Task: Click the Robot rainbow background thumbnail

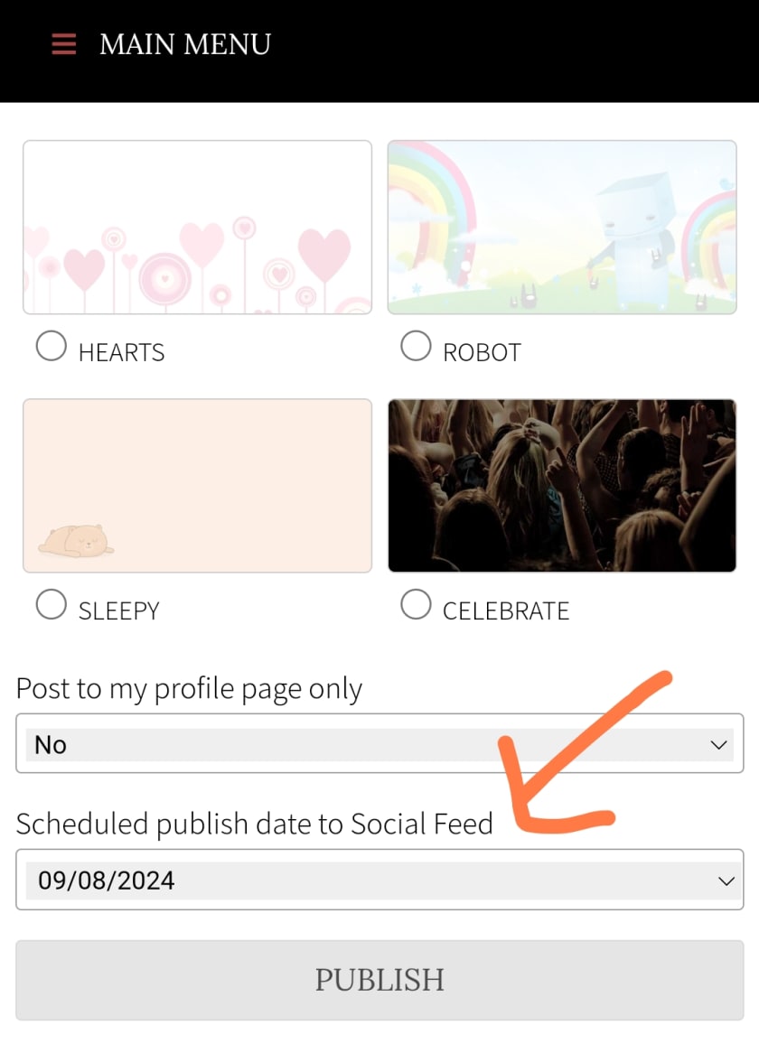Action: pos(562,227)
